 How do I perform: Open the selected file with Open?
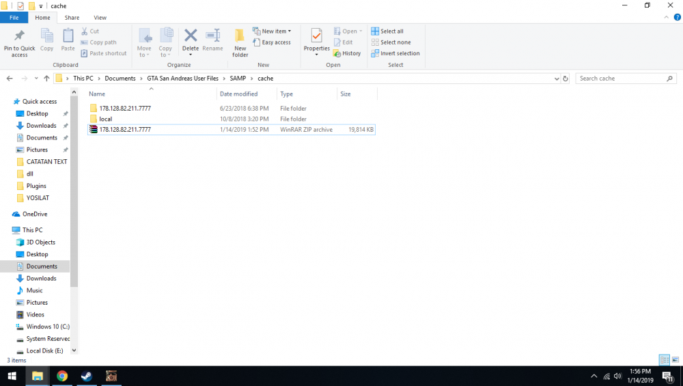pos(348,31)
